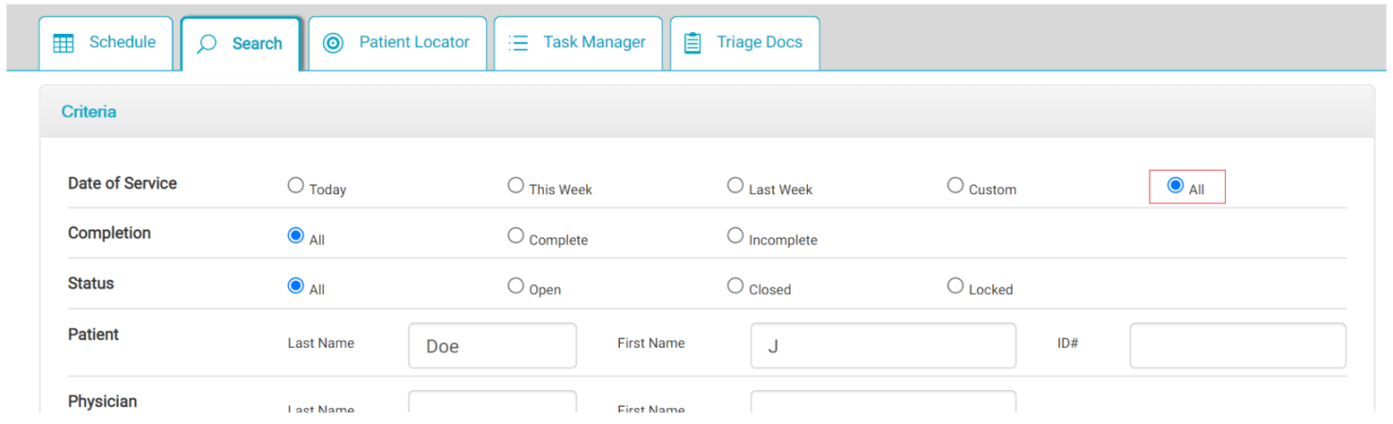The image size is (1393, 424).
Task: Choose Incomplete completion filter
Action: pyautogui.click(x=735, y=236)
